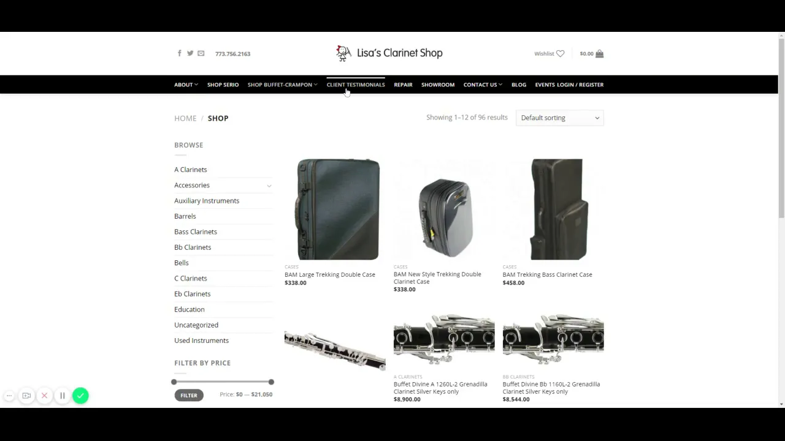Click Buffet Divine Bb 1160L-2 Grenadilla title
Viewport: 785px width, 441px height.
pyautogui.click(x=551, y=388)
